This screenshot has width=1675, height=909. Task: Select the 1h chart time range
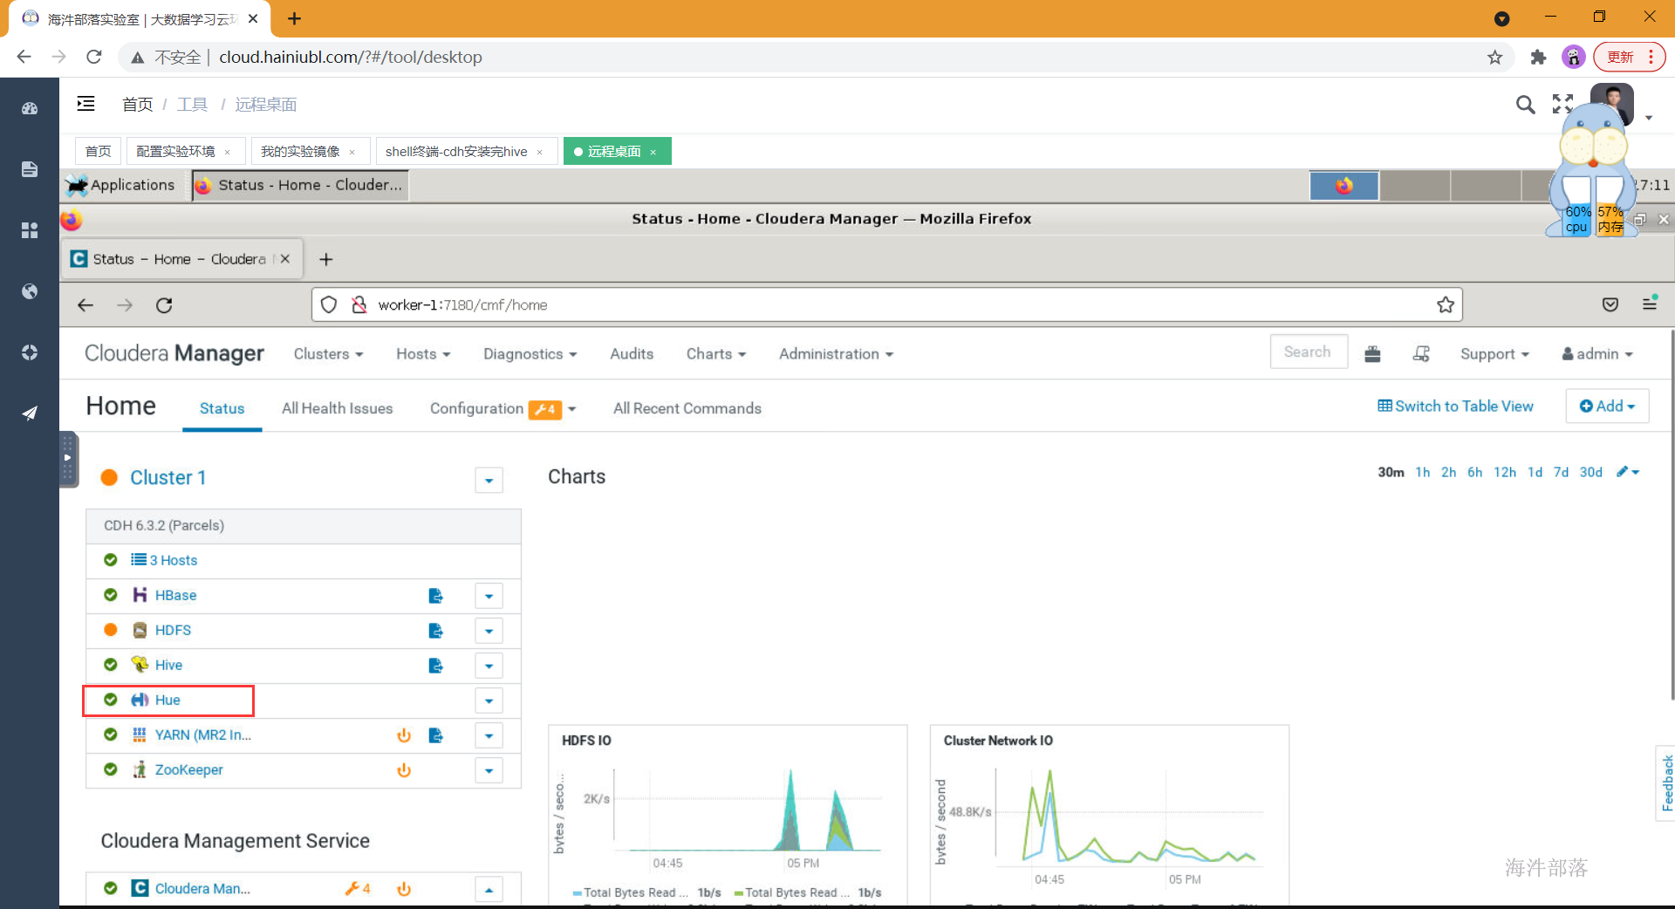point(1422,472)
